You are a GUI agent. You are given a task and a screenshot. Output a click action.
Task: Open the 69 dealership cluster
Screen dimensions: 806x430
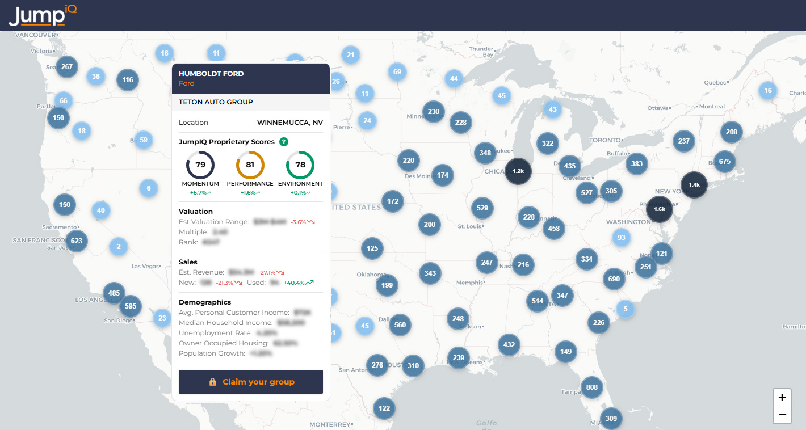(x=397, y=72)
